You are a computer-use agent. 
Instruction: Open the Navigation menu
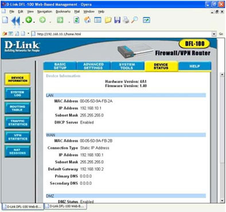point(45,11)
